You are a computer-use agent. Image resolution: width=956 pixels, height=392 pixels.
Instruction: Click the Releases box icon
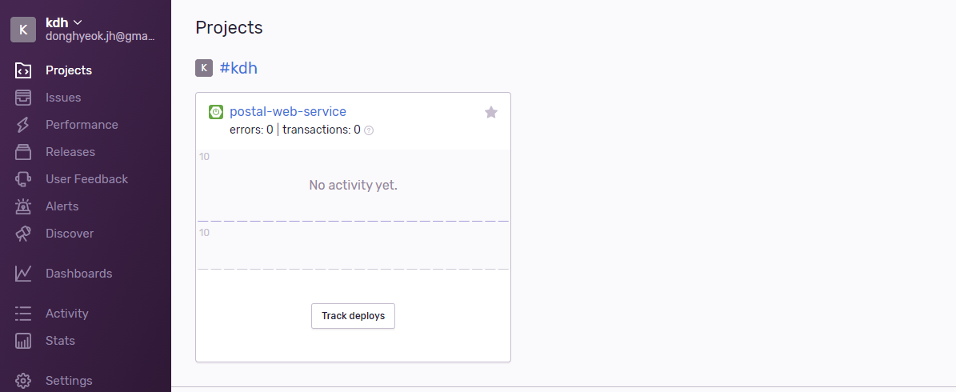23,152
